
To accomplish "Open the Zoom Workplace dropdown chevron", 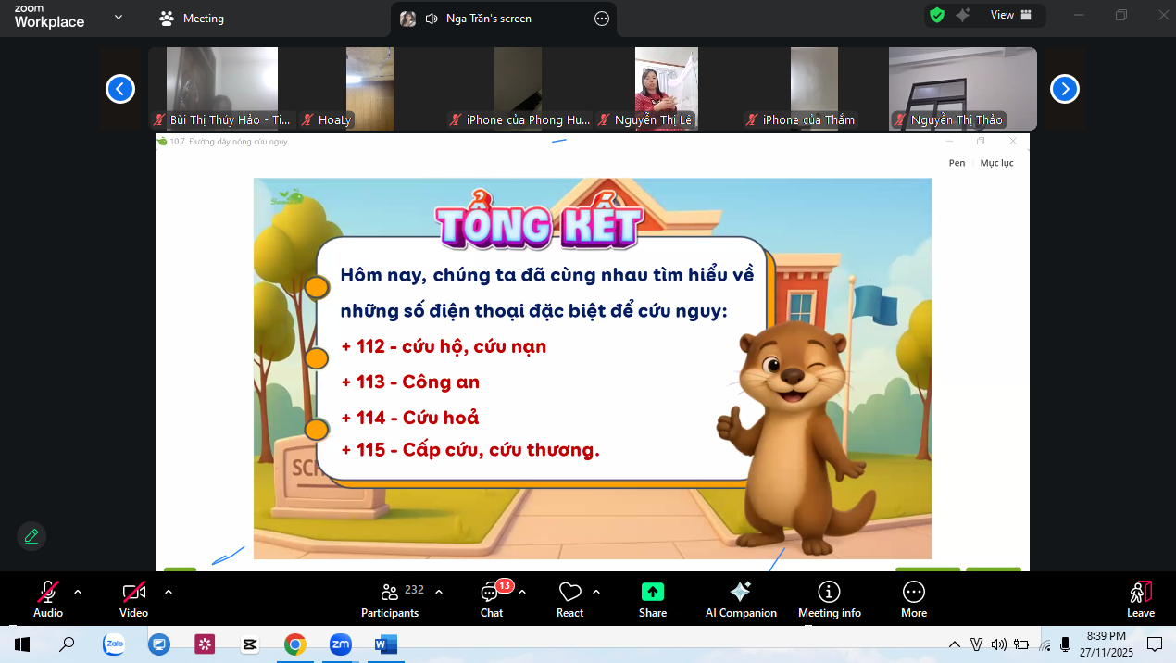I will (118, 17).
